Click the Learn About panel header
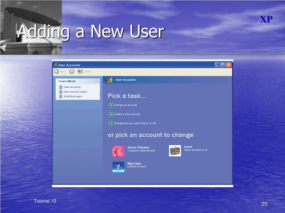285x213 pixels. tap(78, 81)
